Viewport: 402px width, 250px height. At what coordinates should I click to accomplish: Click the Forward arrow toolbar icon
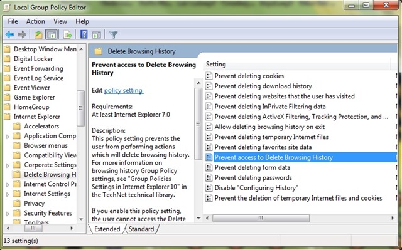coord(22,34)
